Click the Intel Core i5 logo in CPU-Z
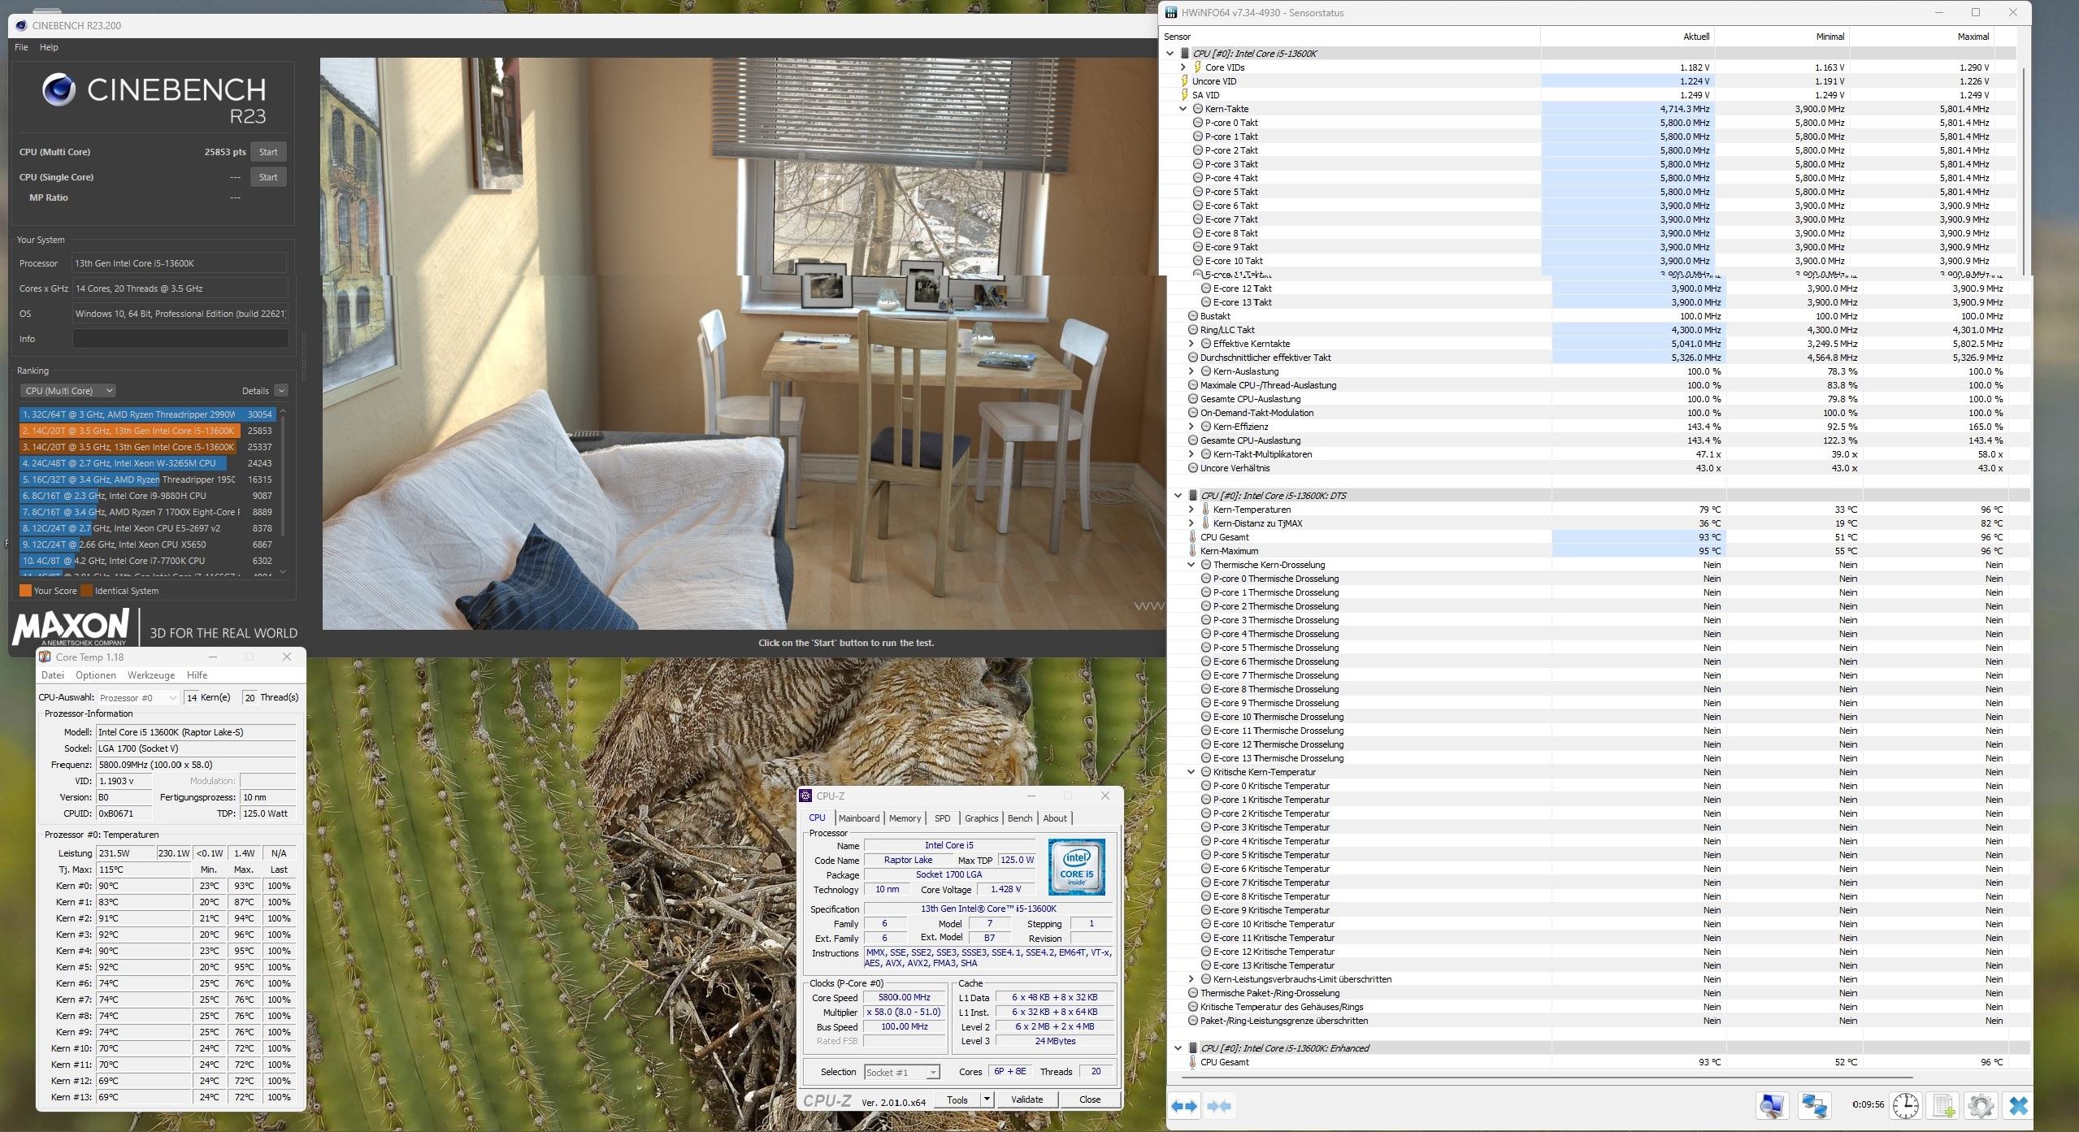Screen dimensions: 2079x1132 [1076, 867]
